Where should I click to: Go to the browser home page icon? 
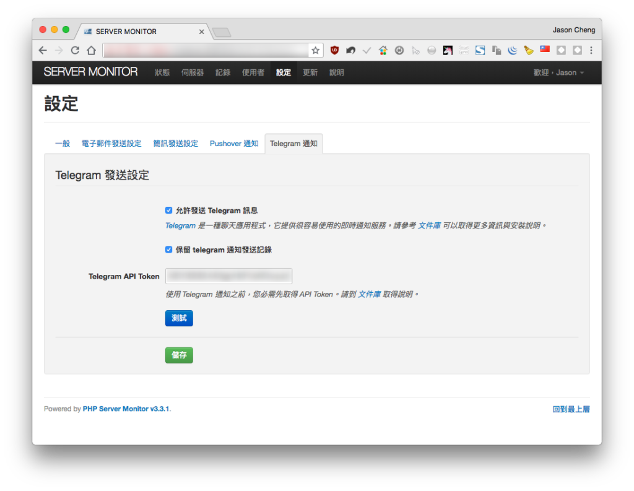pos(92,51)
